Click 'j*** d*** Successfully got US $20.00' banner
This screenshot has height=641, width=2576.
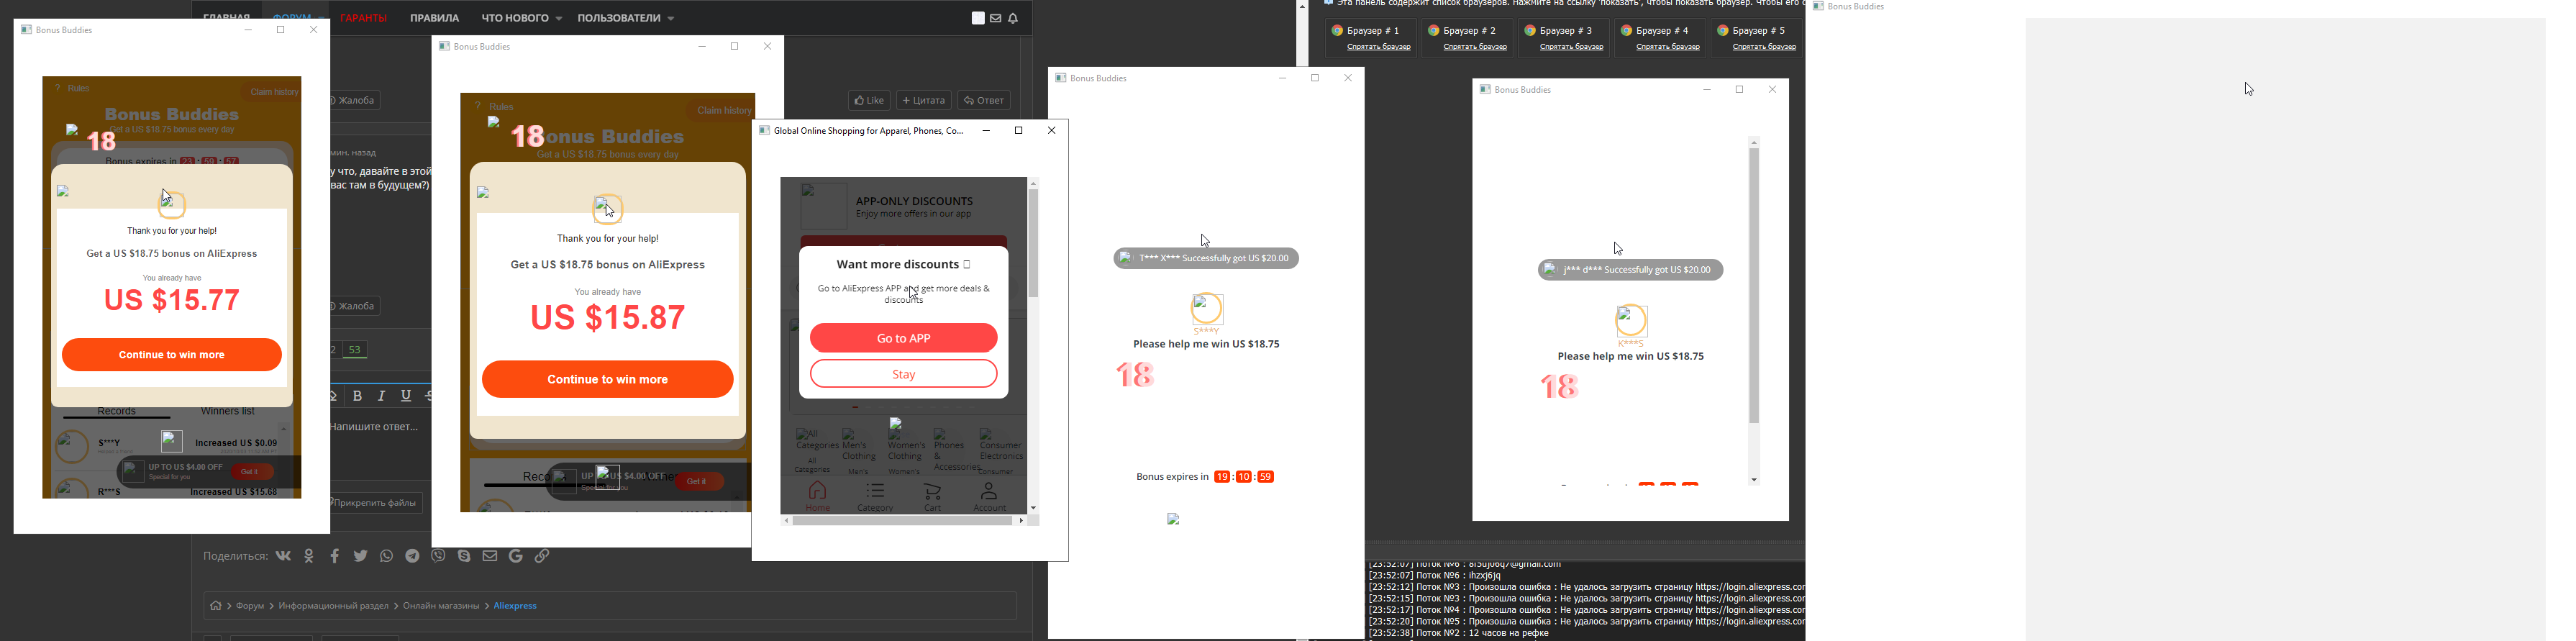[1631, 270]
